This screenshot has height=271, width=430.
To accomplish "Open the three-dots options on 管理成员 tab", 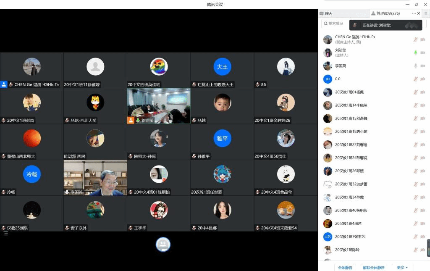I will pos(414,13).
